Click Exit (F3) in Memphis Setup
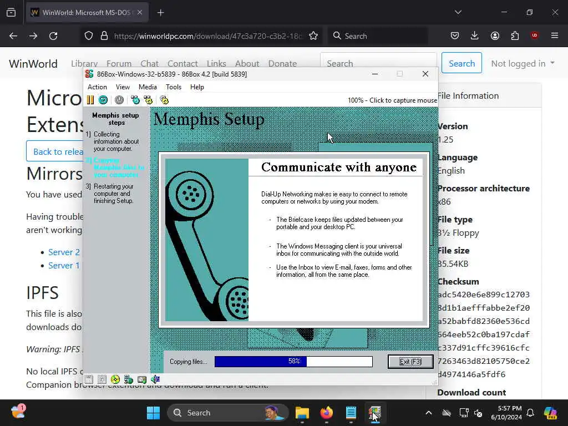 410,362
